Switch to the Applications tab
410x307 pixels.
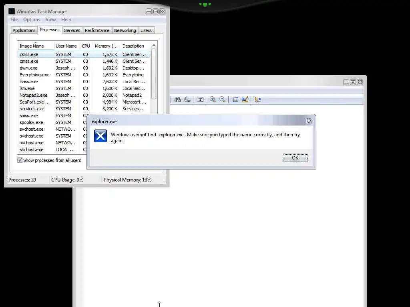click(24, 30)
